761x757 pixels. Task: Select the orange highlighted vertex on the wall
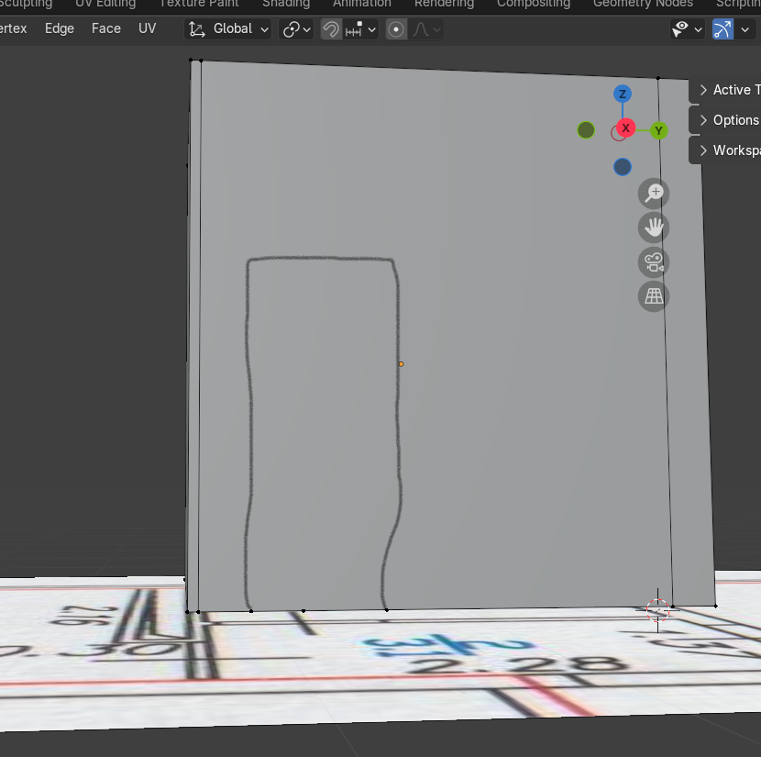[x=401, y=364]
